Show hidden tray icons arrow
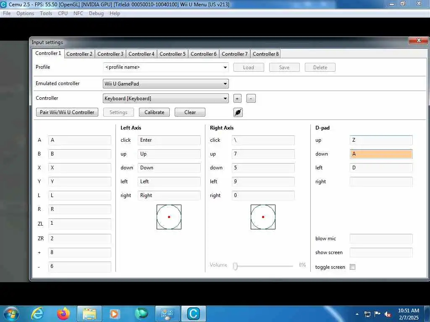This screenshot has height=322, width=430. coord(357,314)
